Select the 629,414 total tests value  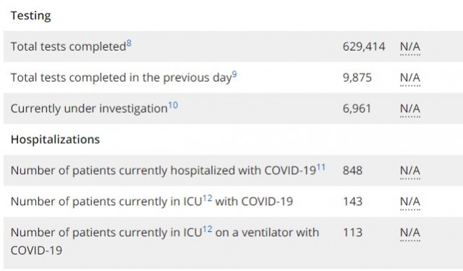(364, 47)
